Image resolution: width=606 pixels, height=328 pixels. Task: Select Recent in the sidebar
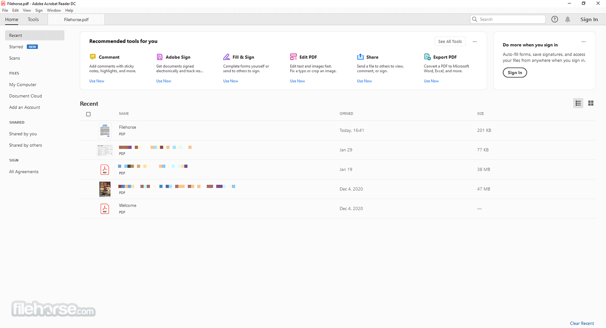(x=34, y=35)
